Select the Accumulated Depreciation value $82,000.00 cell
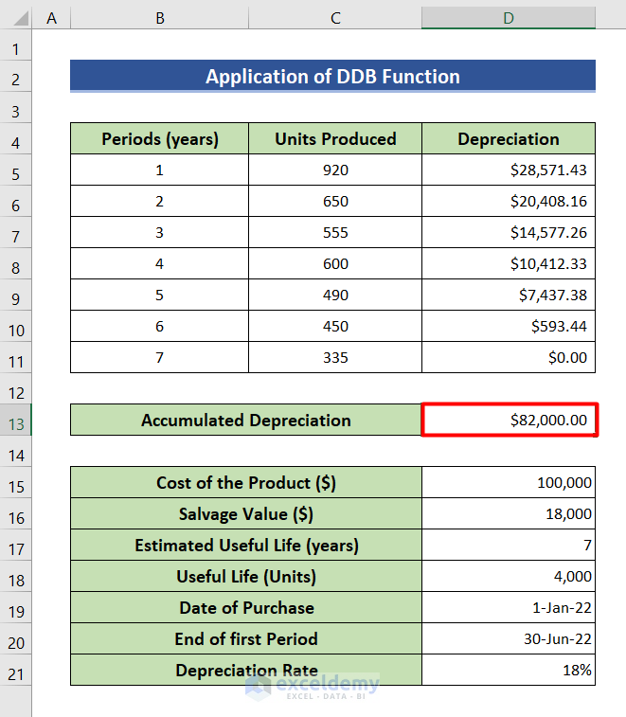 (x=509, y=421)
